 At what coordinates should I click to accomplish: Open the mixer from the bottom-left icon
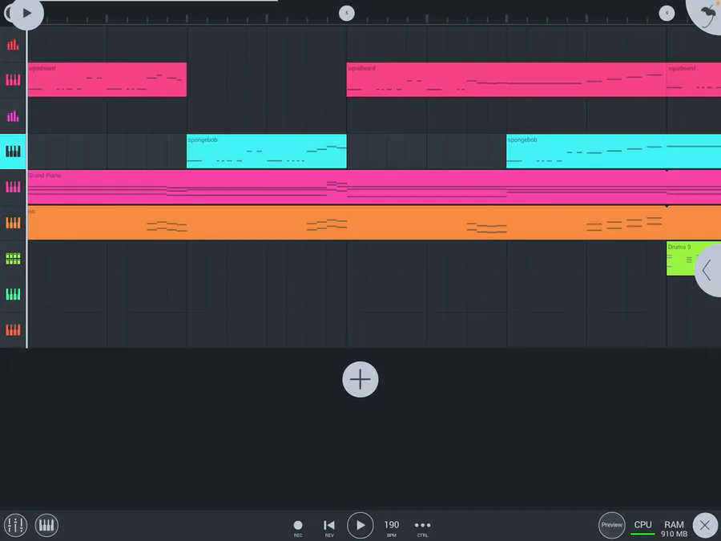(15, 525)
